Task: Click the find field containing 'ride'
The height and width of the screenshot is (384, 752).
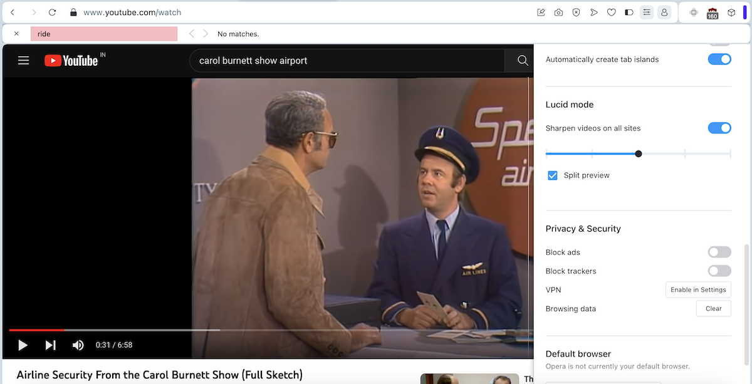Action: coord(104,34)
